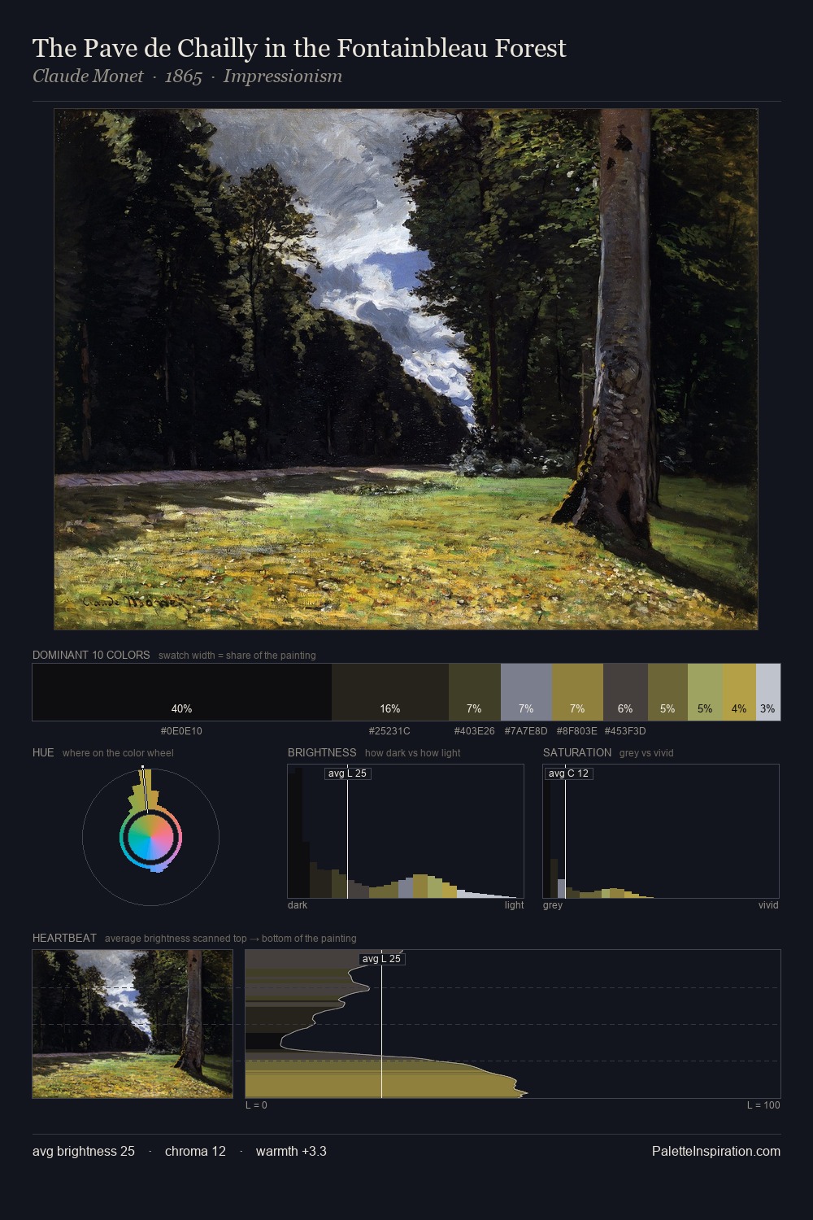Click the 'vivid' saturation axis label
Screen dimensions: 813x1220
768,905
